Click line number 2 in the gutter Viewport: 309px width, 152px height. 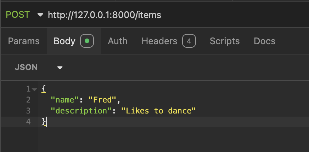(x=28, y=100)
